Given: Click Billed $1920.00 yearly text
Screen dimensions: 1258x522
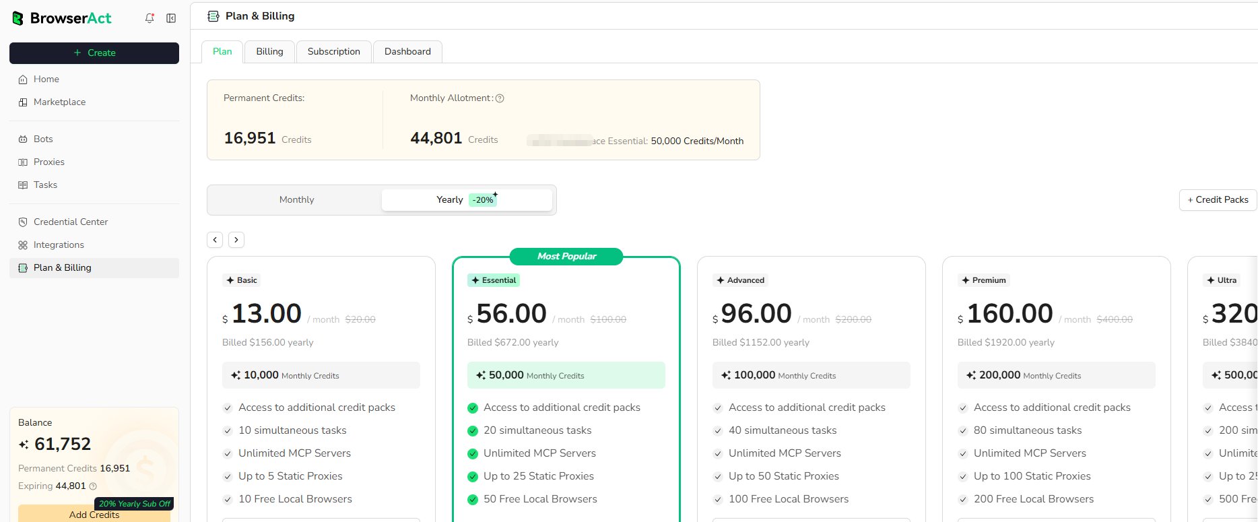Looking at the screenshot, I should coord(1006,342).
